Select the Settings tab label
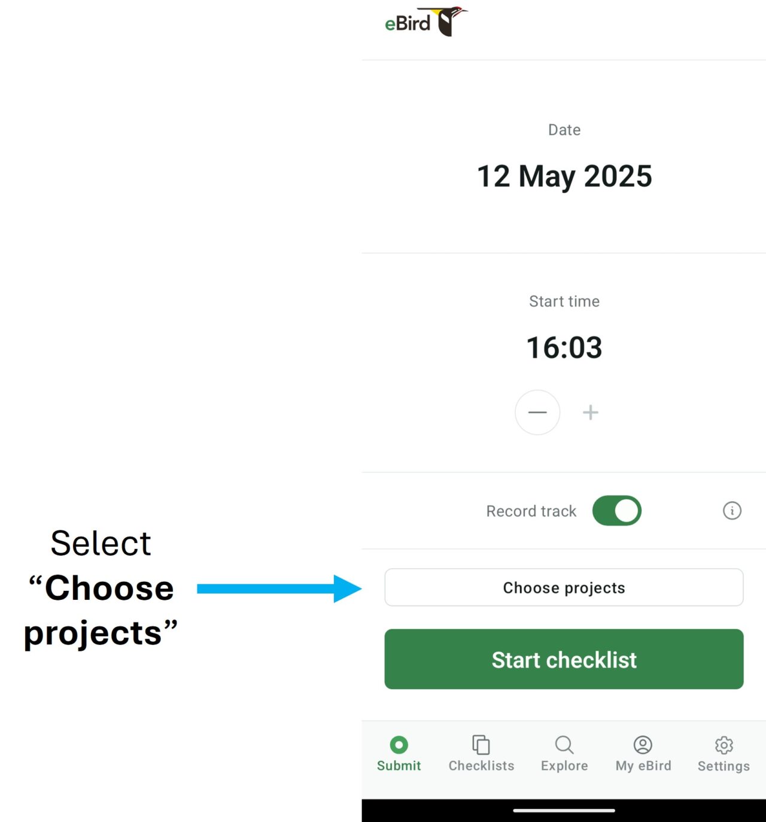Image resolution: width=766 pixels, height=822 pixels. coord(724,766)
